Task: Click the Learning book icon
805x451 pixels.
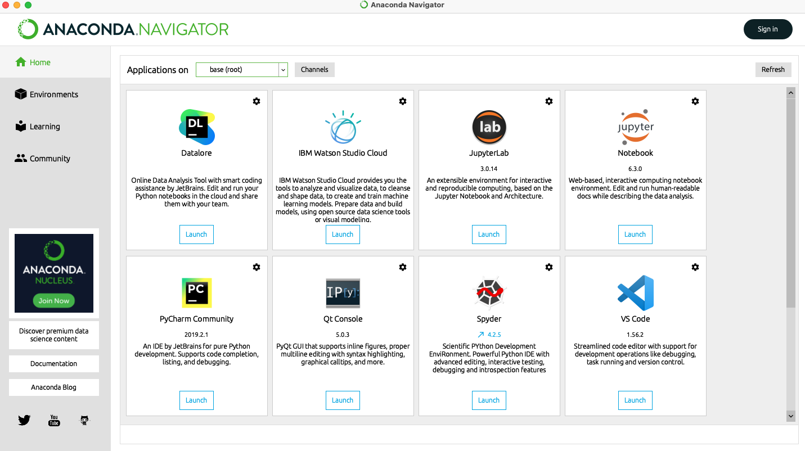Action: [x=21, y=126]
